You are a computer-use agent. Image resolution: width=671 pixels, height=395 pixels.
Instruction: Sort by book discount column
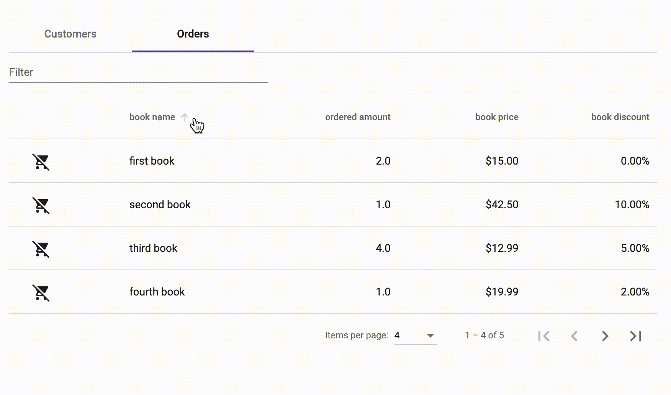[x=620, y=117]
